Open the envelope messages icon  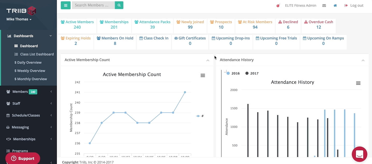point(324,5)
